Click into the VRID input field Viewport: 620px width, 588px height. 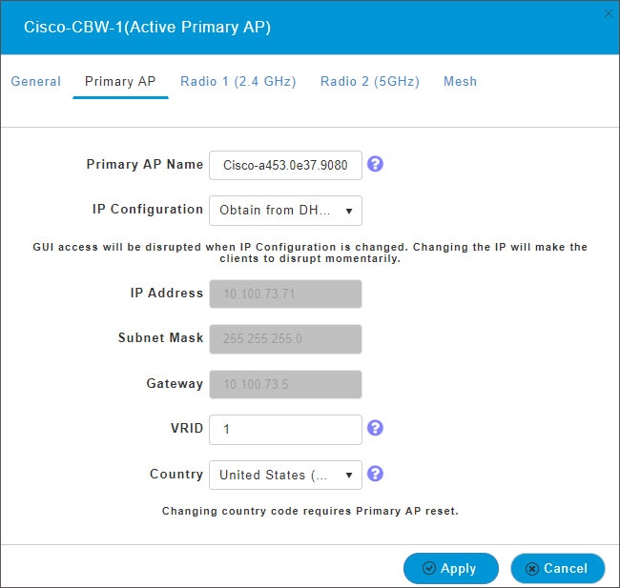tap(285, 430)
